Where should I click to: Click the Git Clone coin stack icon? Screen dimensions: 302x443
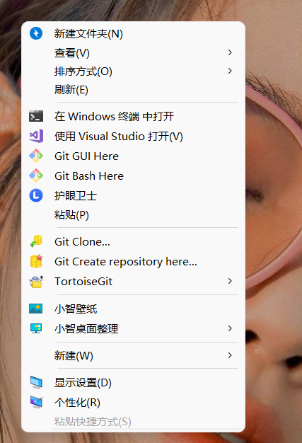point(36,241)
